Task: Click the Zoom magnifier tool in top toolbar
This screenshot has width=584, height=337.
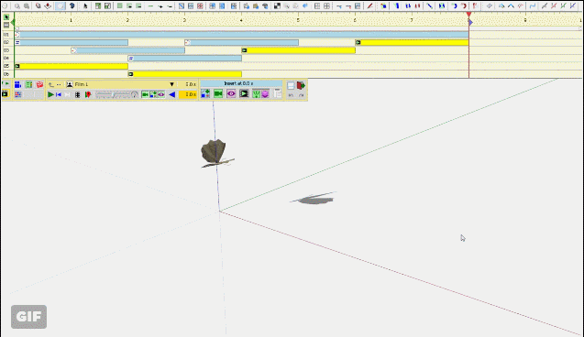Action: tap(17, 5)
